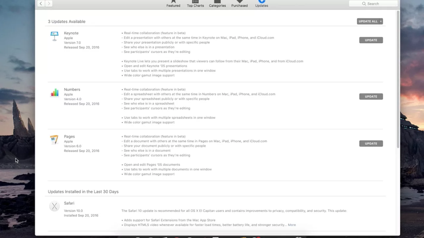The height and width of the screenshot is (238, 424).
Task: Click 'Version 6.0' under Pages
Action: click(73, 146)
